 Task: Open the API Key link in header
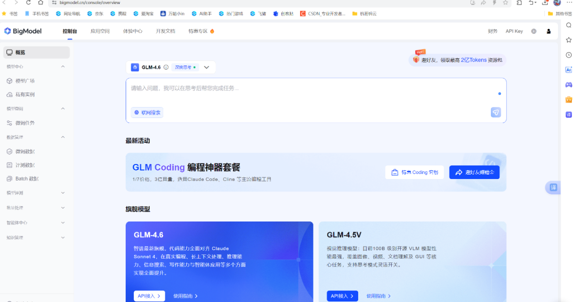click(514, 31)
